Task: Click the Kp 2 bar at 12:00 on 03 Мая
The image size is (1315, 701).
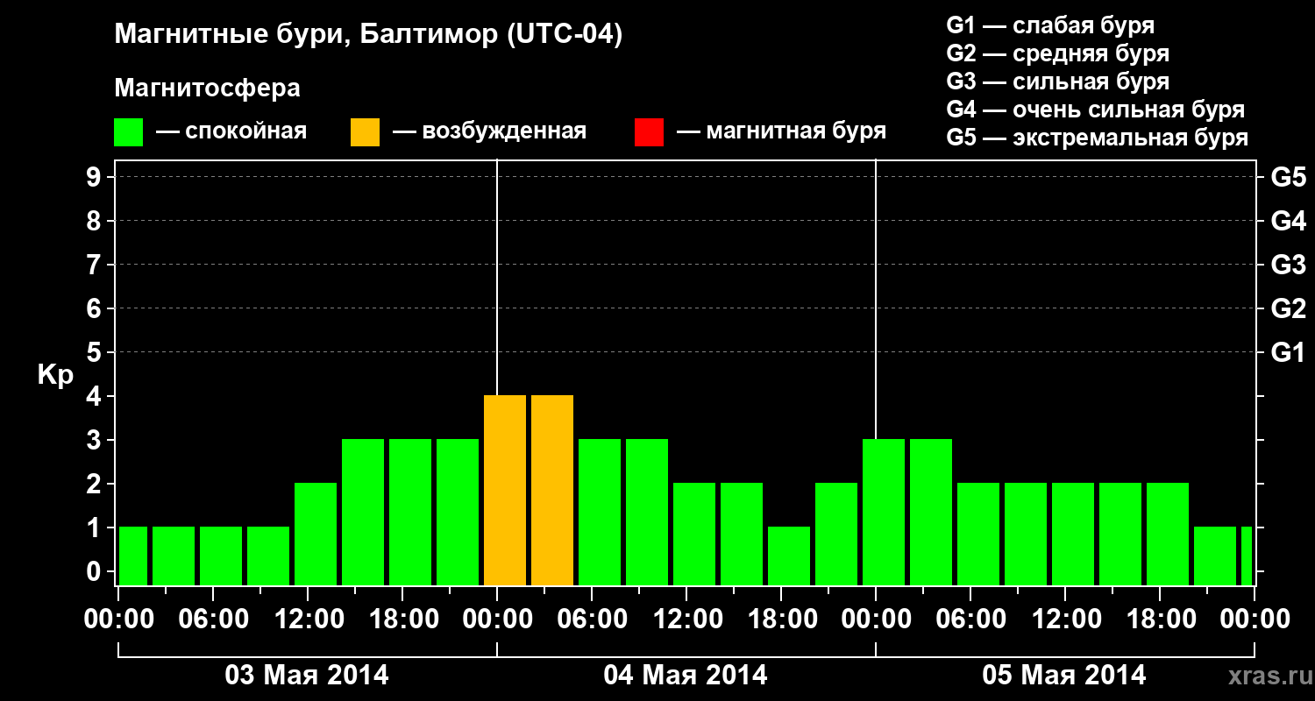Action: [x=316, y=535]
